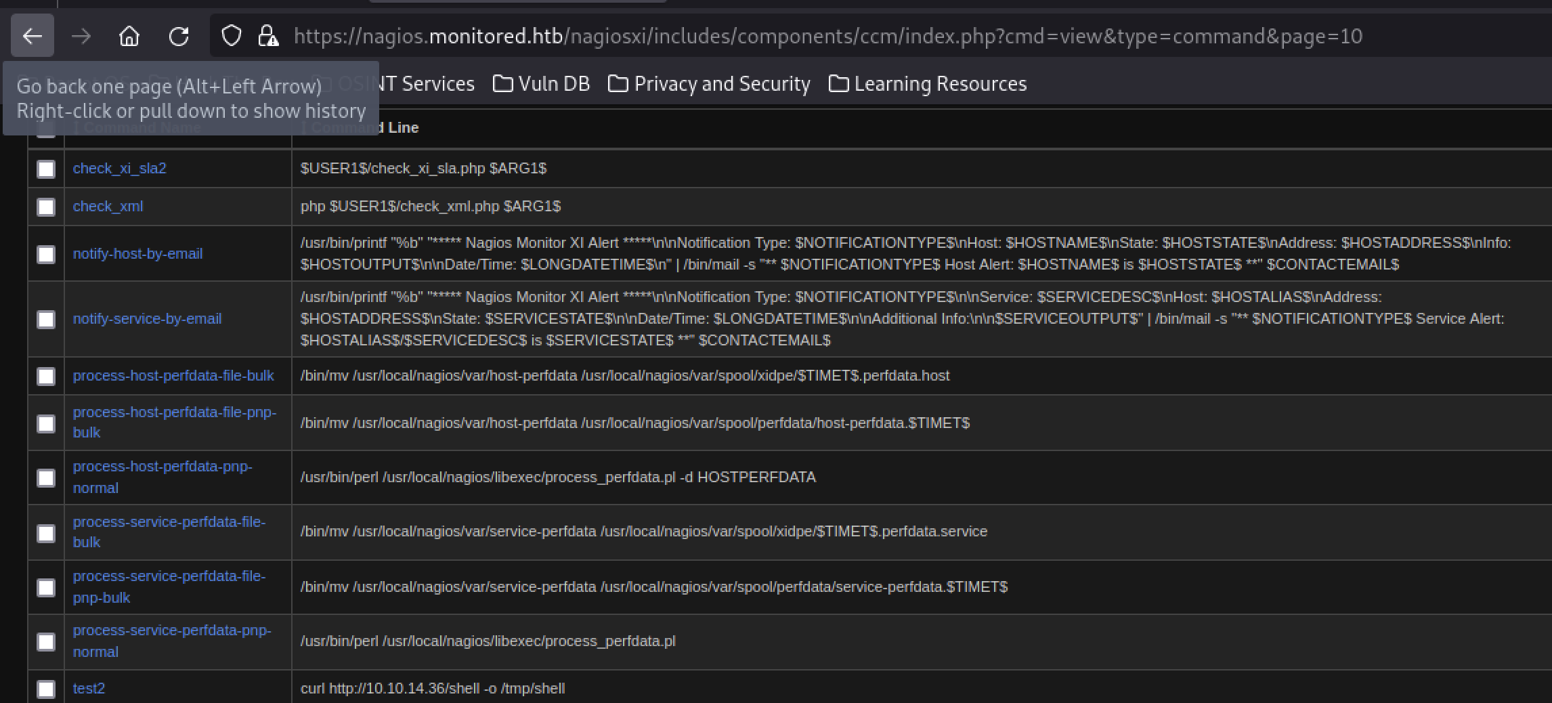The image size is (1552, 703).
Task: Open the check_xml command link
Action: [108, 207]
